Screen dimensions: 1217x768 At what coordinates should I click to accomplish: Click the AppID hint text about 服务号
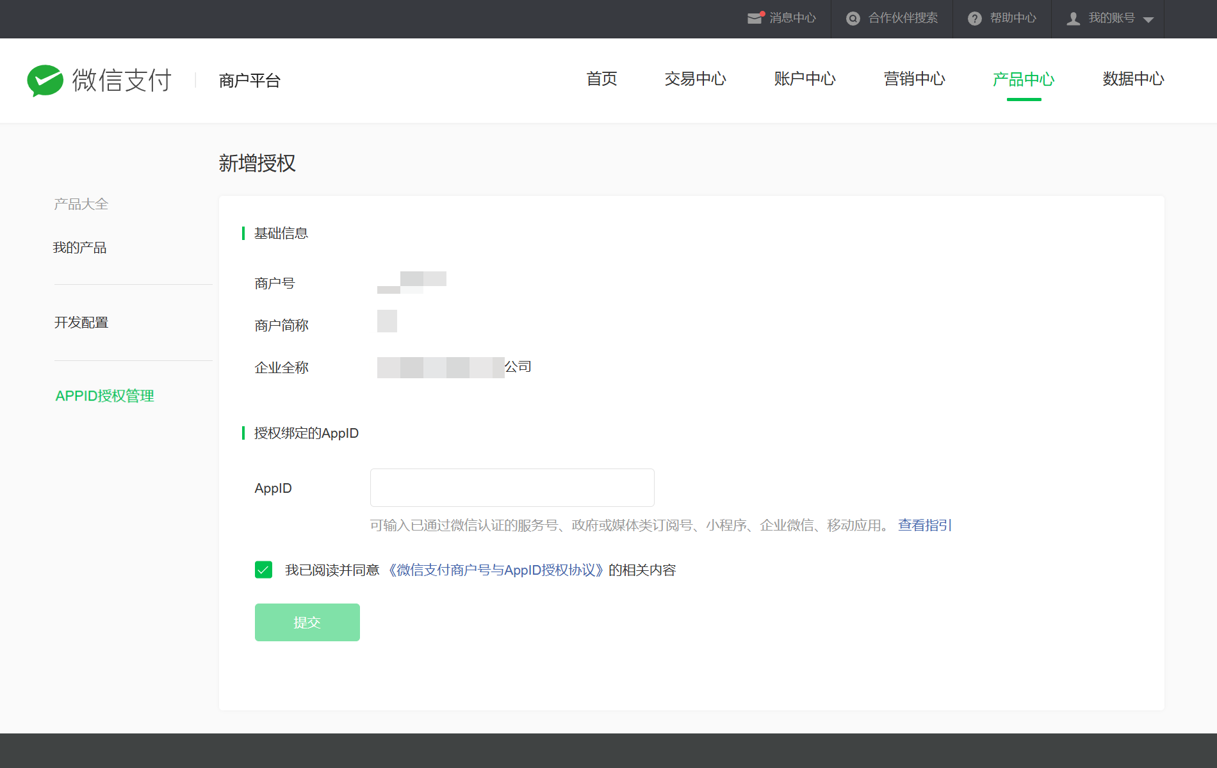coord(631,525)
